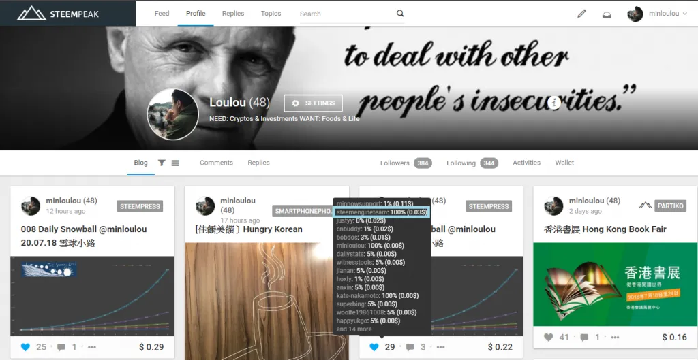Image resolution: width=698 pixels, height=360 pixels.
Task: Open the notifications inbox icon
Action: click(x=606, y=14)
